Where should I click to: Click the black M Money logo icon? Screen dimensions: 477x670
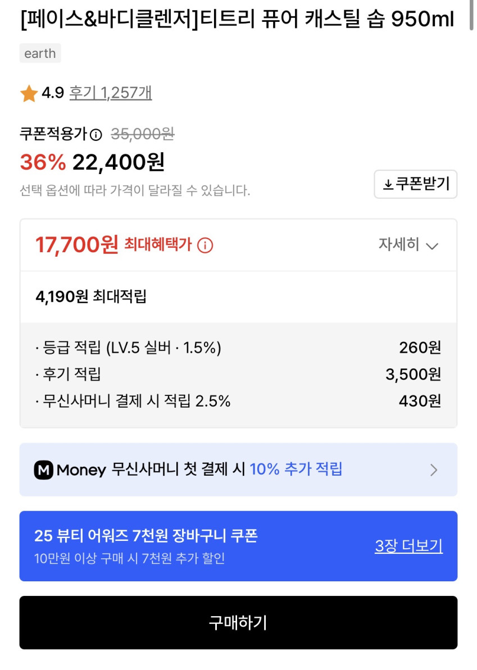click(44, 470)
